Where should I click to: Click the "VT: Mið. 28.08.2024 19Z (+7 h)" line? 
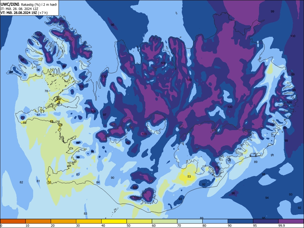pyautogui.click(x=24, y=13)
